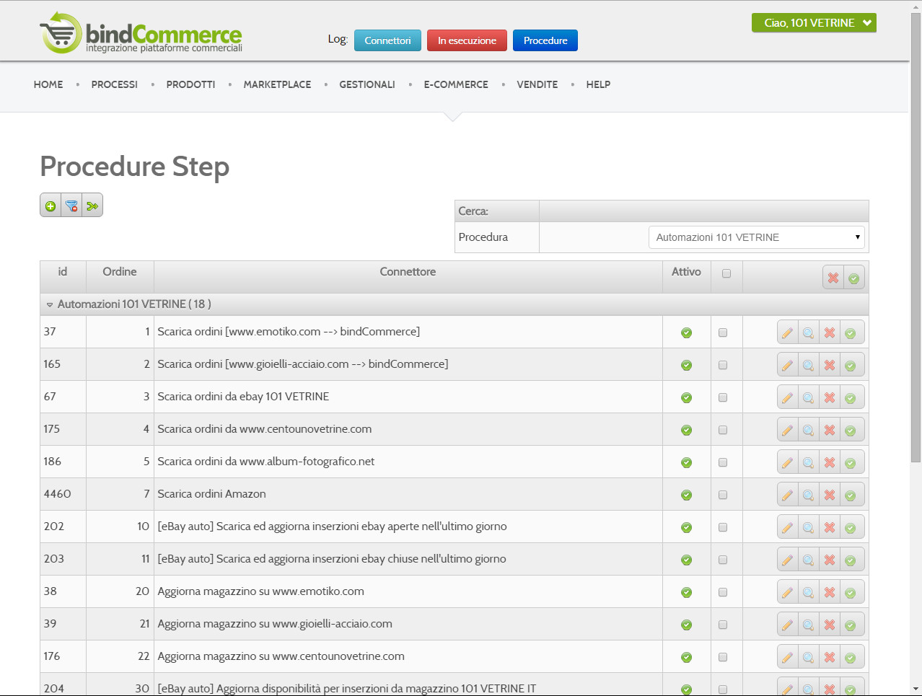This screenshot has width=922, height=696.
Task: Sort by the Attivo column header
Action: (x=686, y=272)
